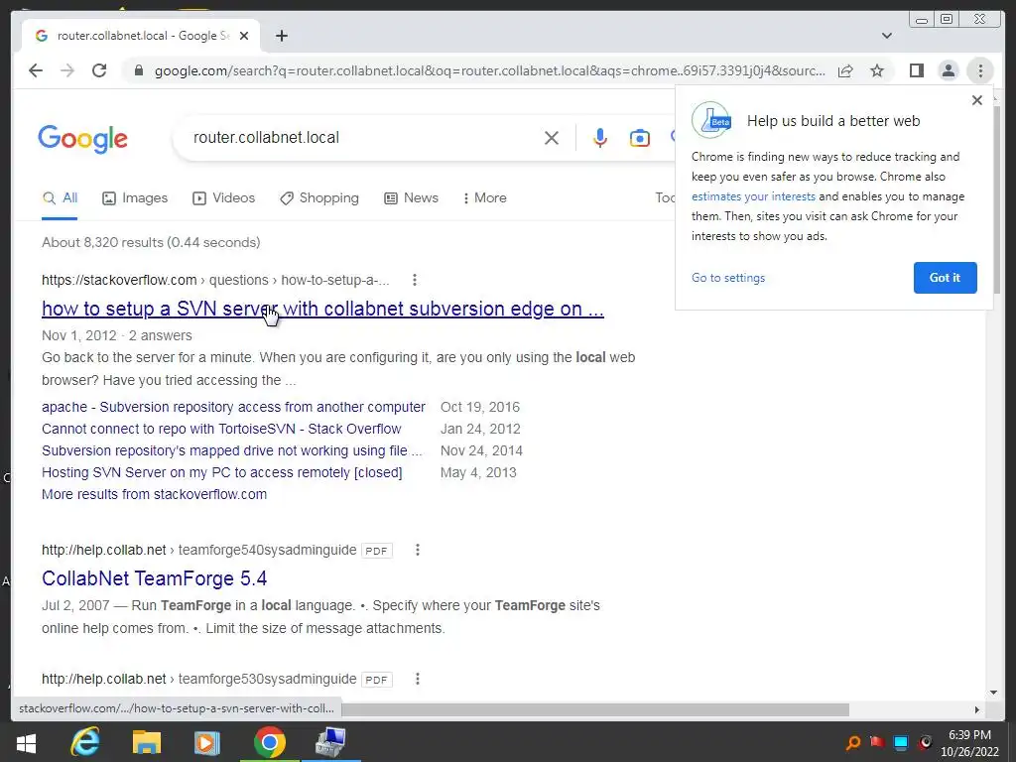Open the SVN server setup result link
The width and height of the screenshot is (1016, 762).
[322, 310]
